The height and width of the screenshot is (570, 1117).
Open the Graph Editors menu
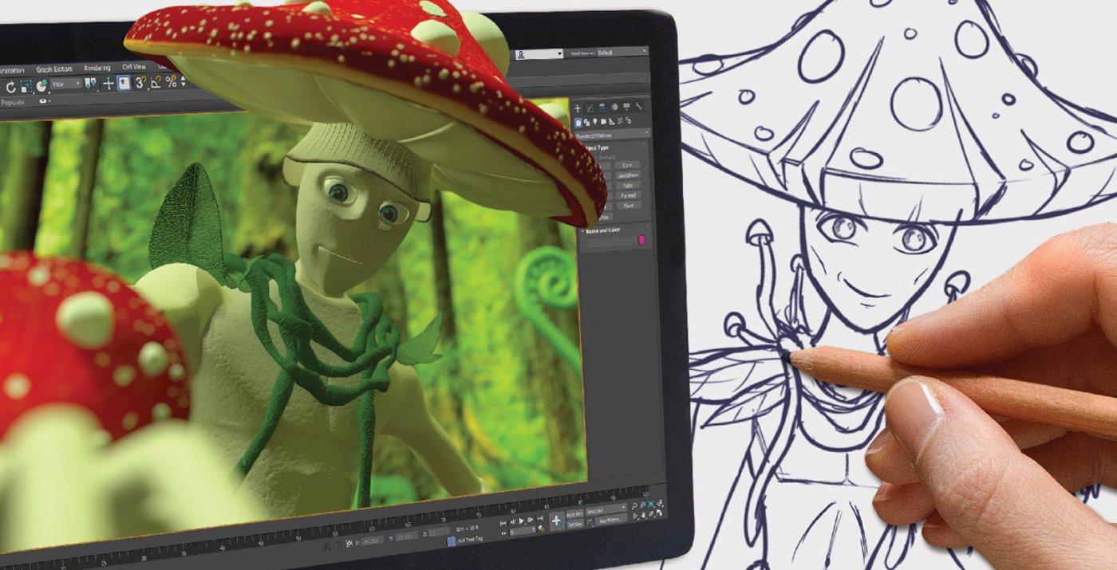pyautogui.click(x=54, y=69)
